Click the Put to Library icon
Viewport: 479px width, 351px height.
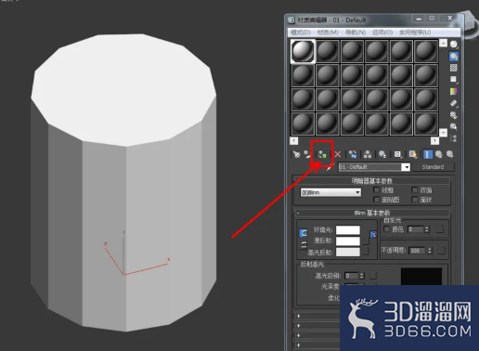click(x=382, y=154)
